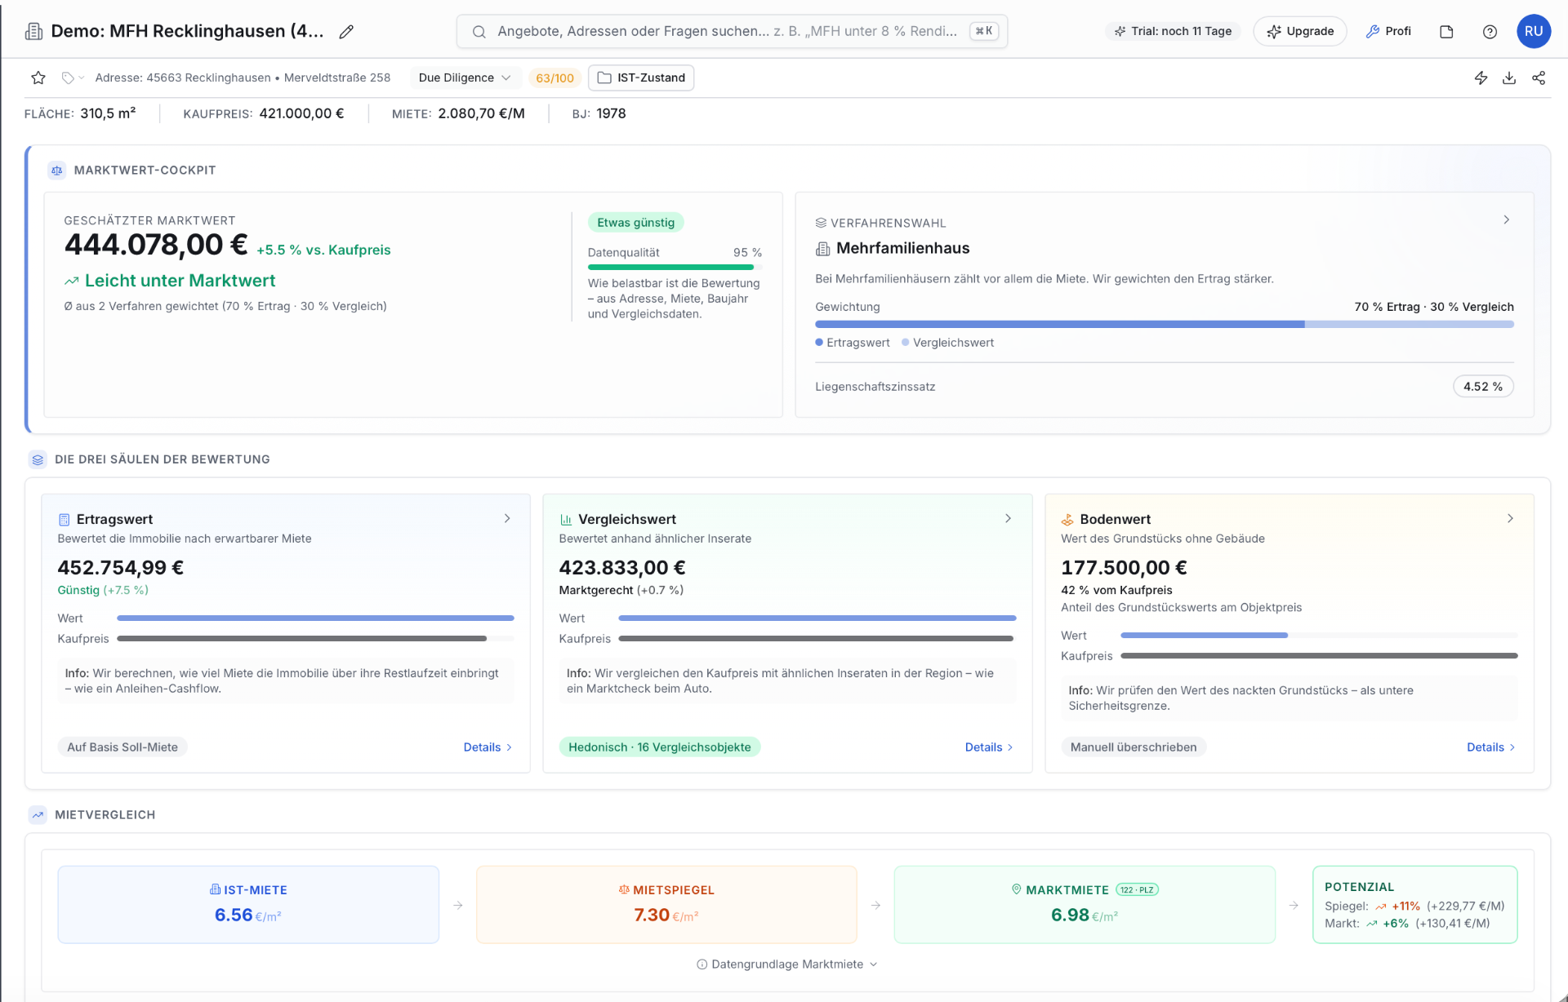Click the Leicht unter Marktwert trend icon
This screenshot has height=1002, width=1568.
(72, 281)
